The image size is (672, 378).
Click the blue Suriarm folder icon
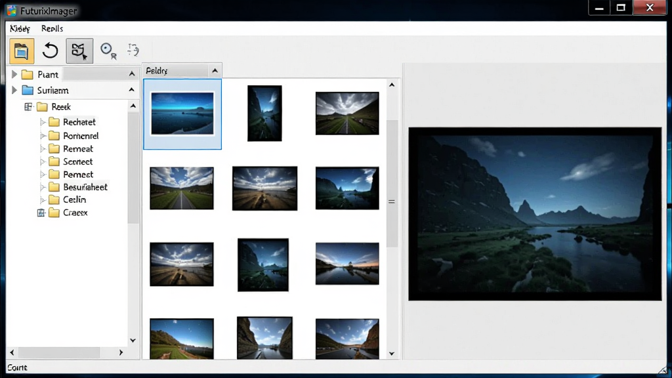[28, 90]
